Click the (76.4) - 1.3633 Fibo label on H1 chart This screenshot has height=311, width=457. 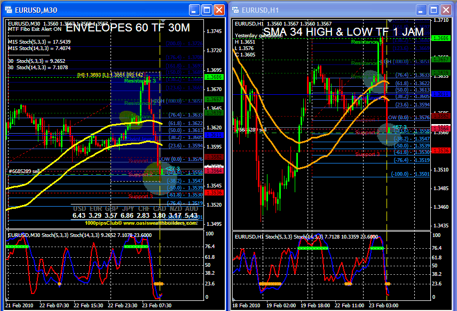click(x=412, y=75)
